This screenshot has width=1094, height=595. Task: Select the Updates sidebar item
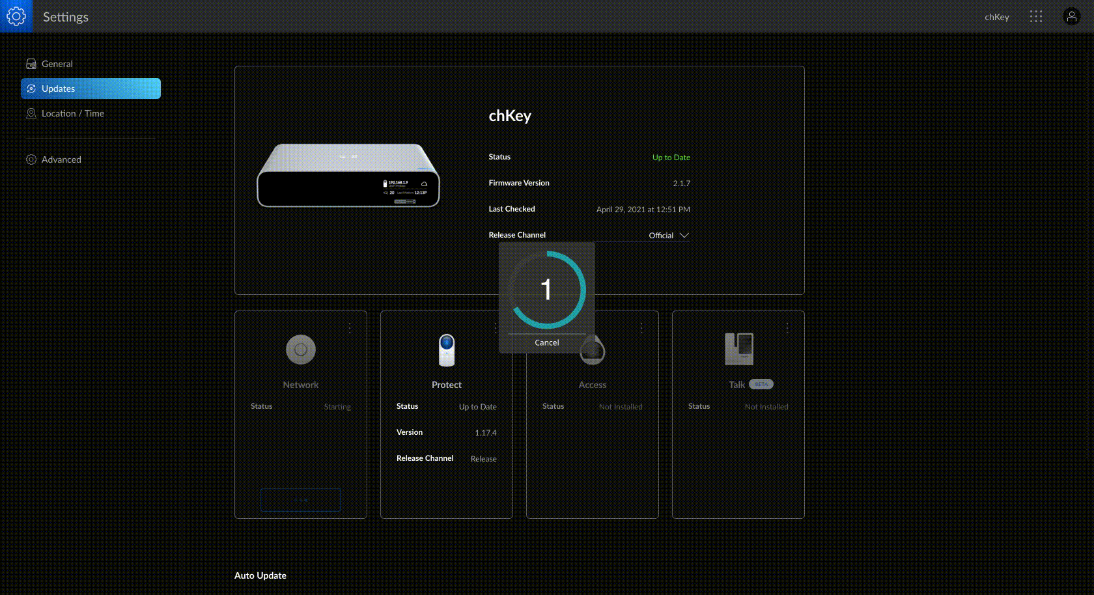pos(91,89)
